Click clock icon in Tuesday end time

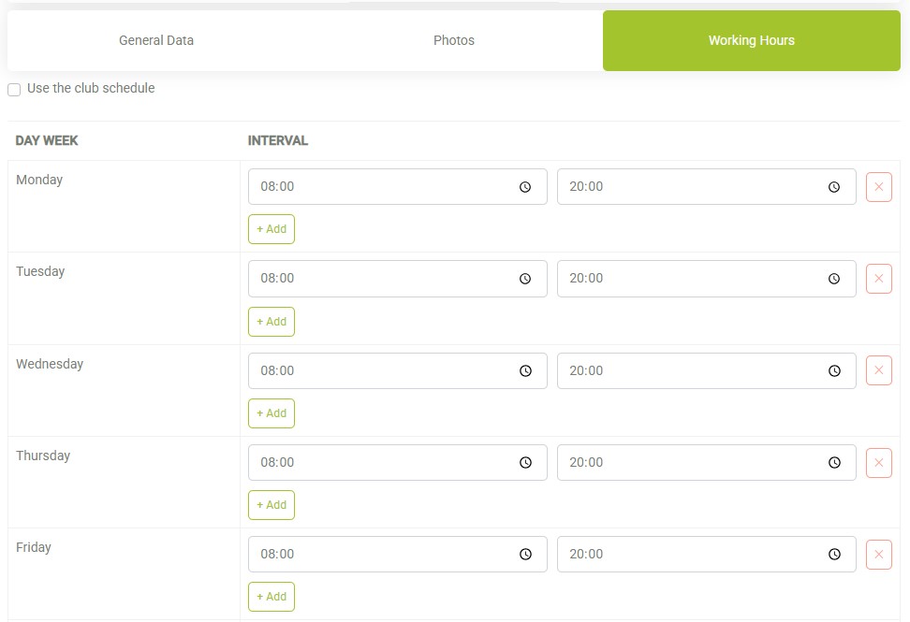tap(834, 279)
